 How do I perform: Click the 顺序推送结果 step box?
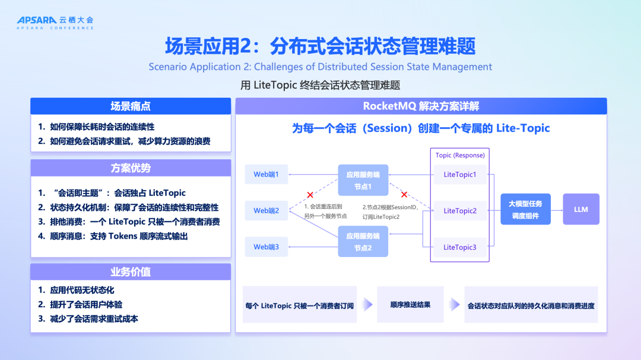(x=410, y=304)
